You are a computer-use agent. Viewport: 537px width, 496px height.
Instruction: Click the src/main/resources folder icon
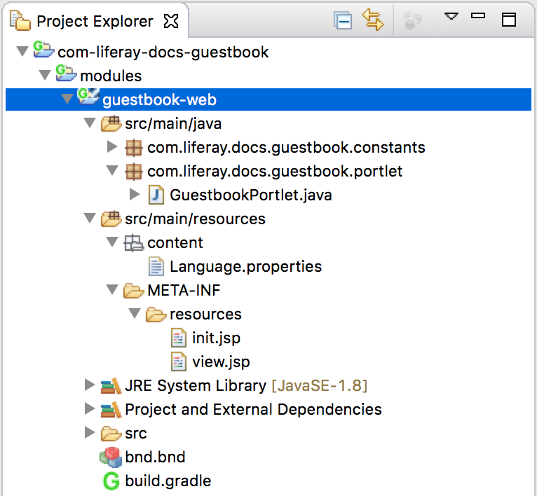111,219
